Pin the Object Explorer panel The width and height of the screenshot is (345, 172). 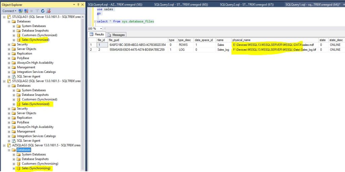(79, 4)
